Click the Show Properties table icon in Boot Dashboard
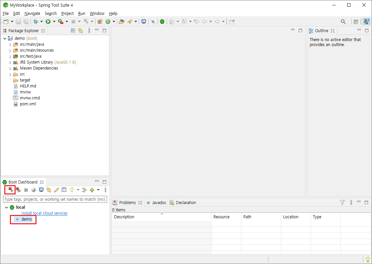This screenshot has height=264, width=372. pyautogui.click(x=64, y=190)
